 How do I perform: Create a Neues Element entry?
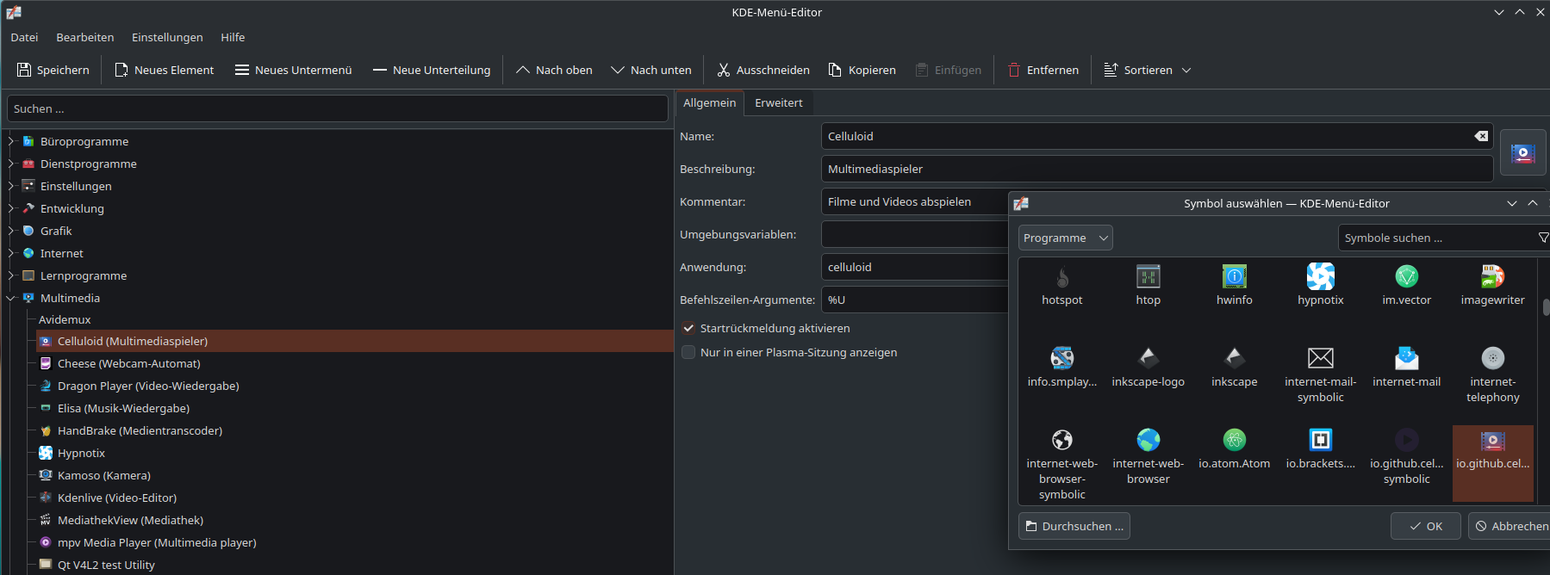coord(164,70)
